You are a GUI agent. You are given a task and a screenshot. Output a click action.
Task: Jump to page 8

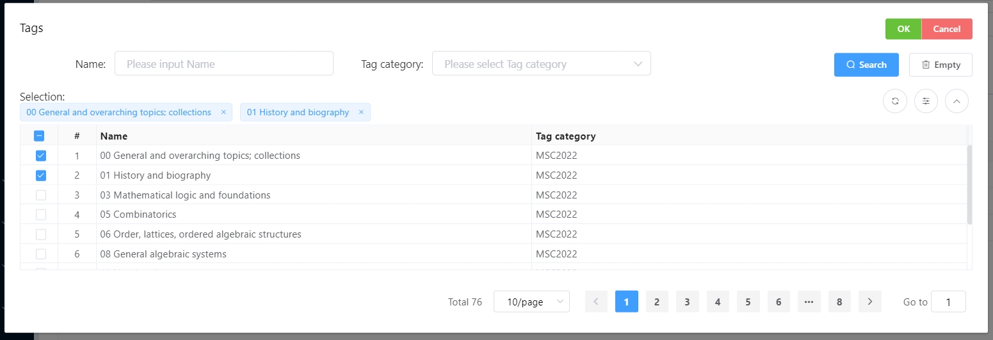coord(839,302)
